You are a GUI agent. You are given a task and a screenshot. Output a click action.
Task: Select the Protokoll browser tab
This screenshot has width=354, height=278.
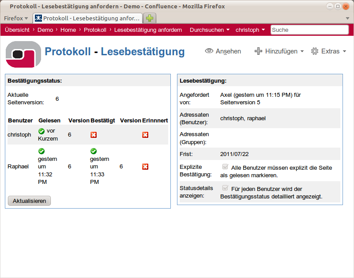coord(87,18)
